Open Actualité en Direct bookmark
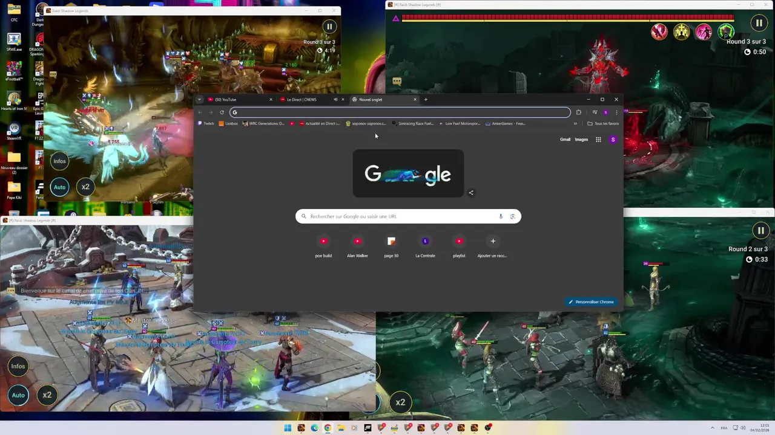Viewport: 775px width, 435px height. (x=319, y=123)
